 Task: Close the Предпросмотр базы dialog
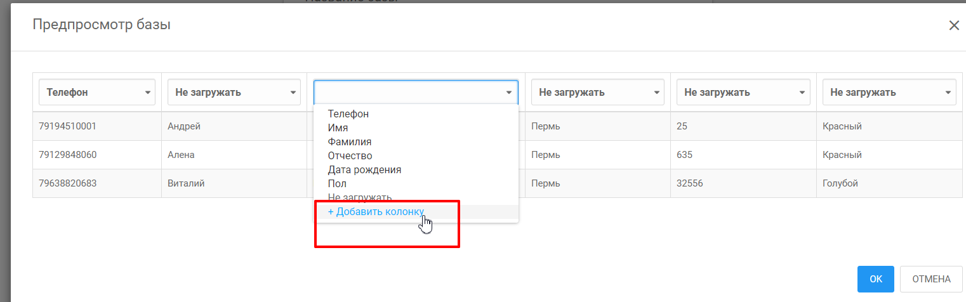tap(953, 25)
